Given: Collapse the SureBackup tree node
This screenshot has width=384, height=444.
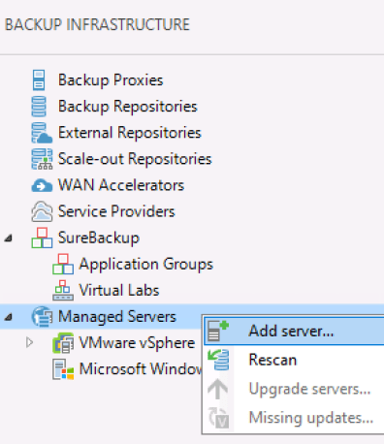Looking at the screenshot, I should (x=9, y=238).
